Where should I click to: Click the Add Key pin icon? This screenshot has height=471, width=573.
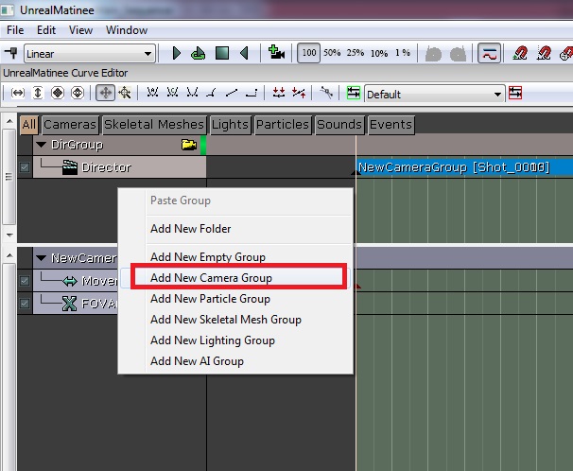11,53
